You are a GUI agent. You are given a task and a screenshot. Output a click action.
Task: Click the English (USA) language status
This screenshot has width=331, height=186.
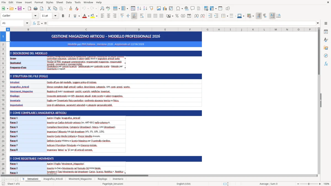[184, 184]
